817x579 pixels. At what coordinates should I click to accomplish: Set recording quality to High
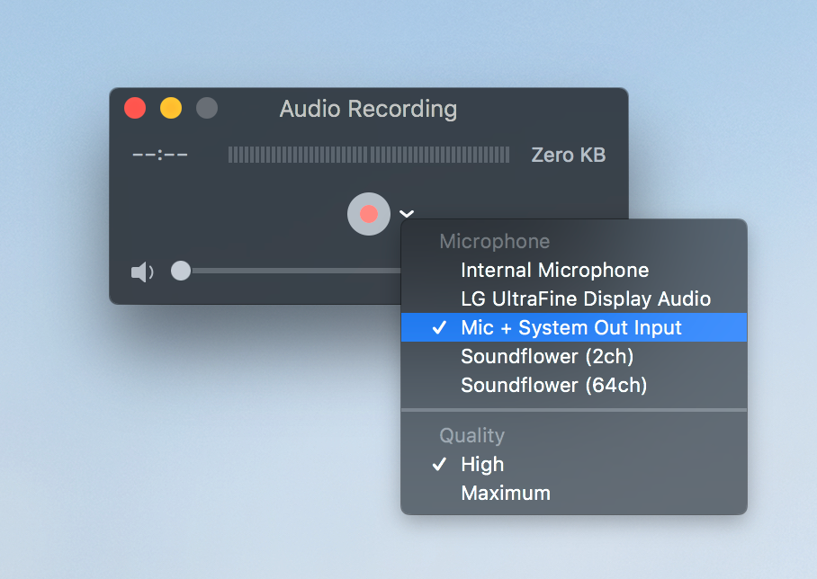tap(574, 465)
